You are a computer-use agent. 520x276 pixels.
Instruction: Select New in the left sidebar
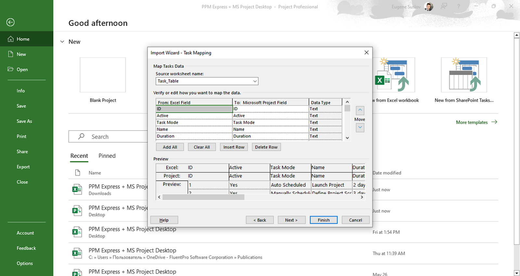click(27, 54)
